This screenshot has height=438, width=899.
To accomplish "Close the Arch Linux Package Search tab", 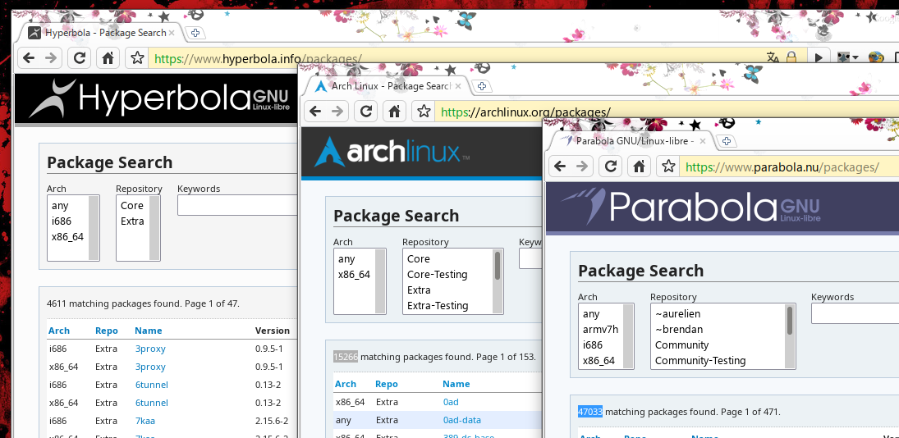I will (x=457, y=86).
